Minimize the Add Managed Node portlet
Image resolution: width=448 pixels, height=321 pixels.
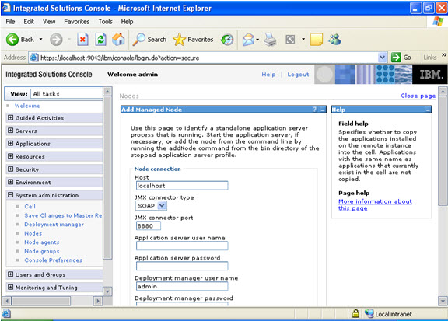point(323,110)
